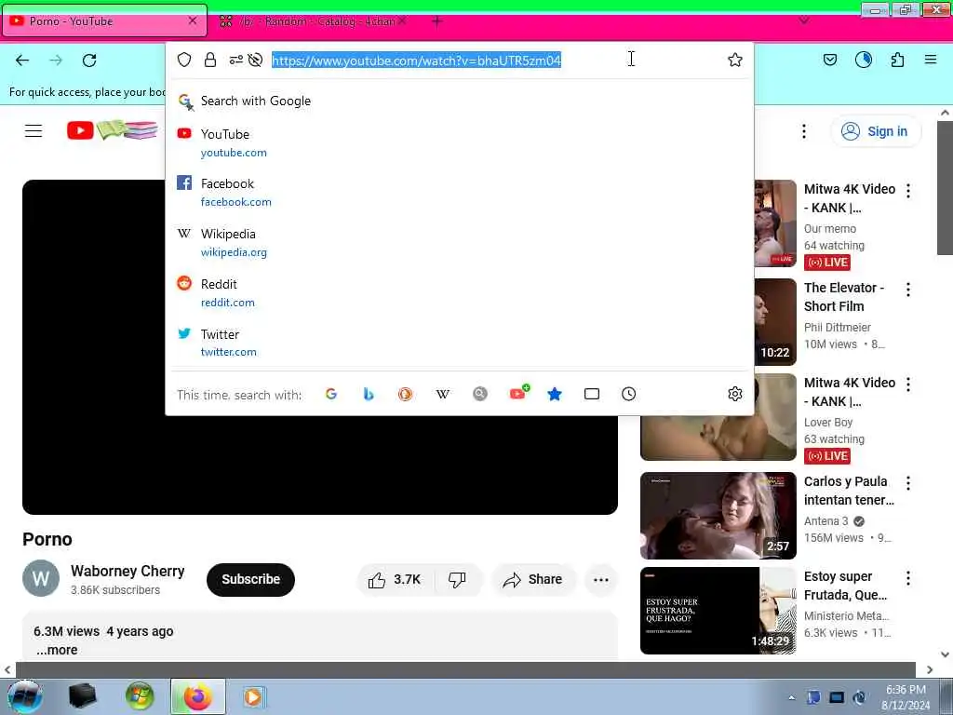Image resolution: width=953 pixels, height=715 pixels.
Task: Open the YouTube guide hamburger menu
Action: click(34, 130)
